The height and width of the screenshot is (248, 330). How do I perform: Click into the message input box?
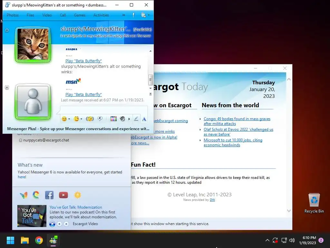coord(104,110)
